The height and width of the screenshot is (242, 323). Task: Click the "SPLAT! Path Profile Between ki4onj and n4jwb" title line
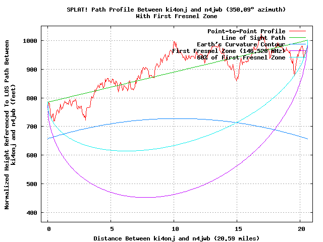(x=176, y=10)
